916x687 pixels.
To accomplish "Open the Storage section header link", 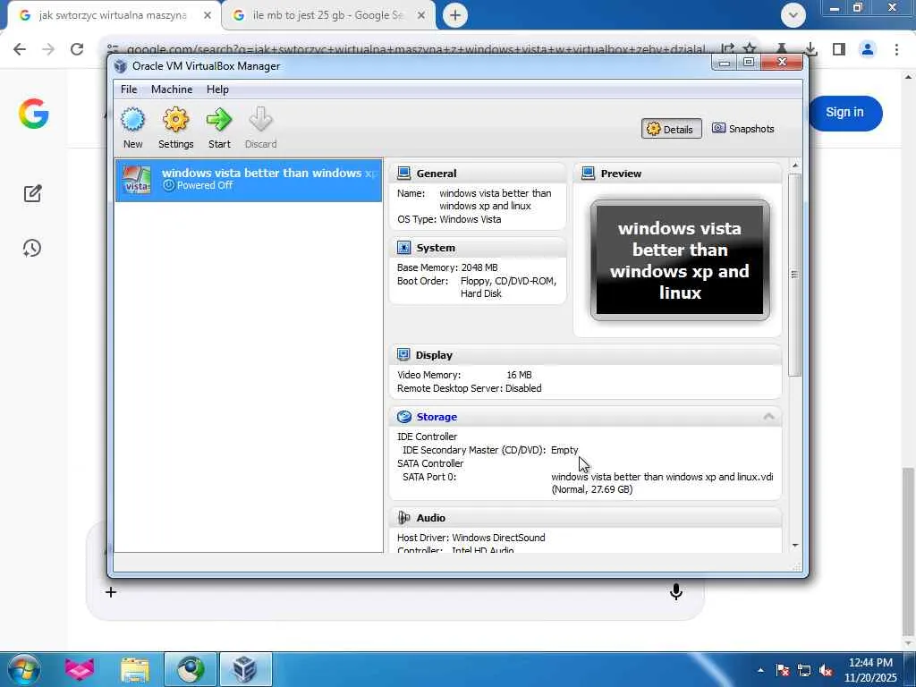I will click(437, 417).
